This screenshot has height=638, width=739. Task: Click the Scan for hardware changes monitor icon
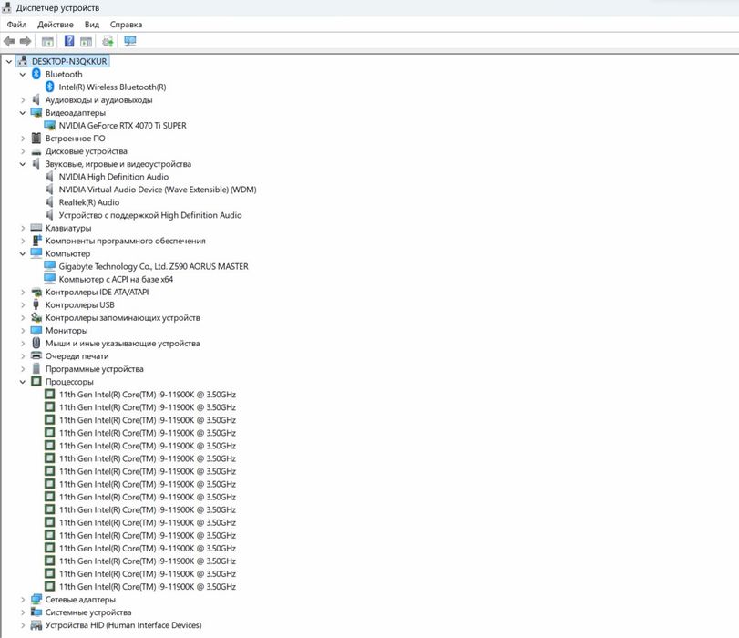pyautogui.click(x=130, y=42)
